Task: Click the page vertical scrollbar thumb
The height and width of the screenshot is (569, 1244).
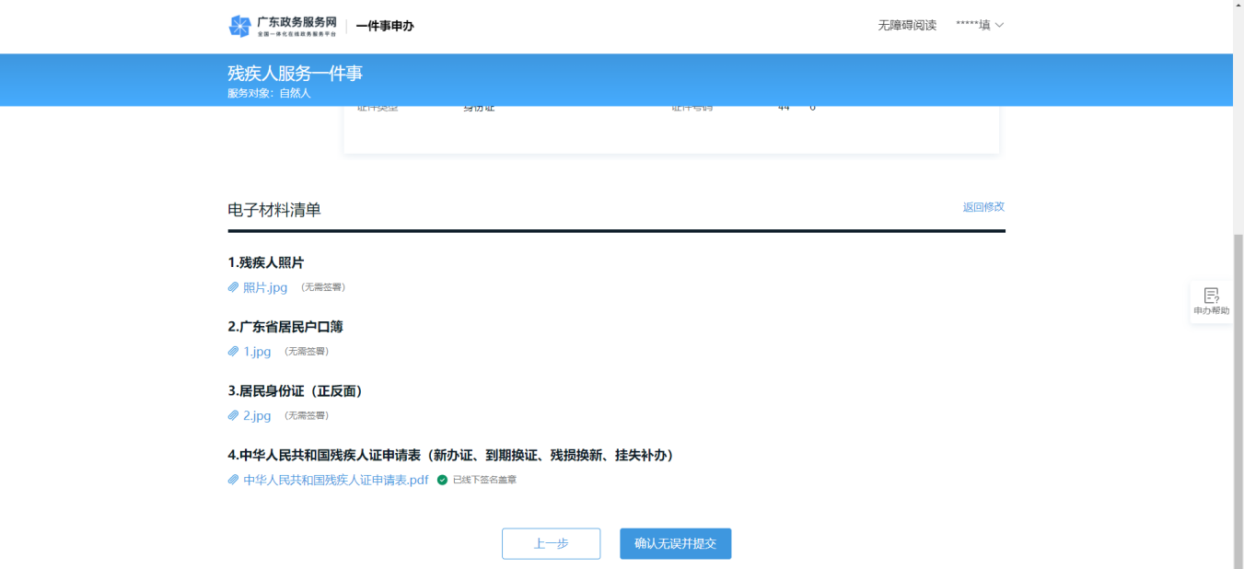Action: point(1238,401)
